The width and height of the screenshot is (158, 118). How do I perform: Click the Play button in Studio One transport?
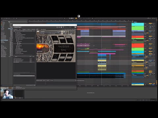point(70,18)
